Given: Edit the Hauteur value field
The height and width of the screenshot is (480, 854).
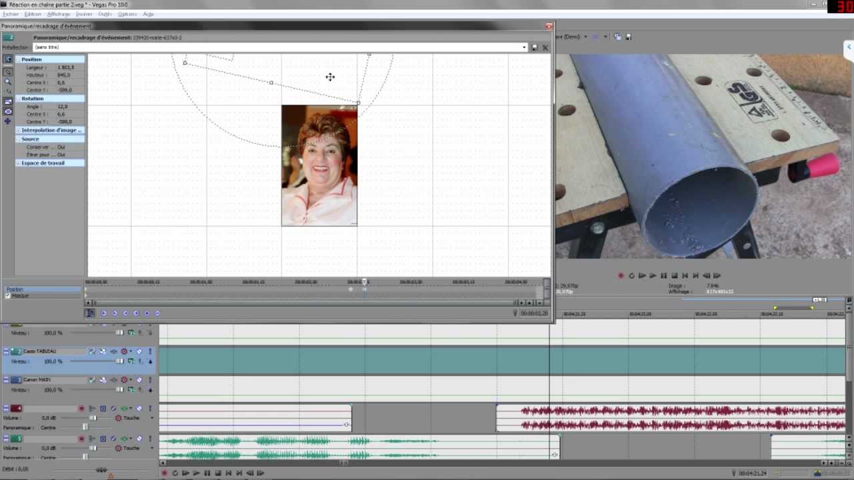Looking at the screenshot, I should point(69,75).
